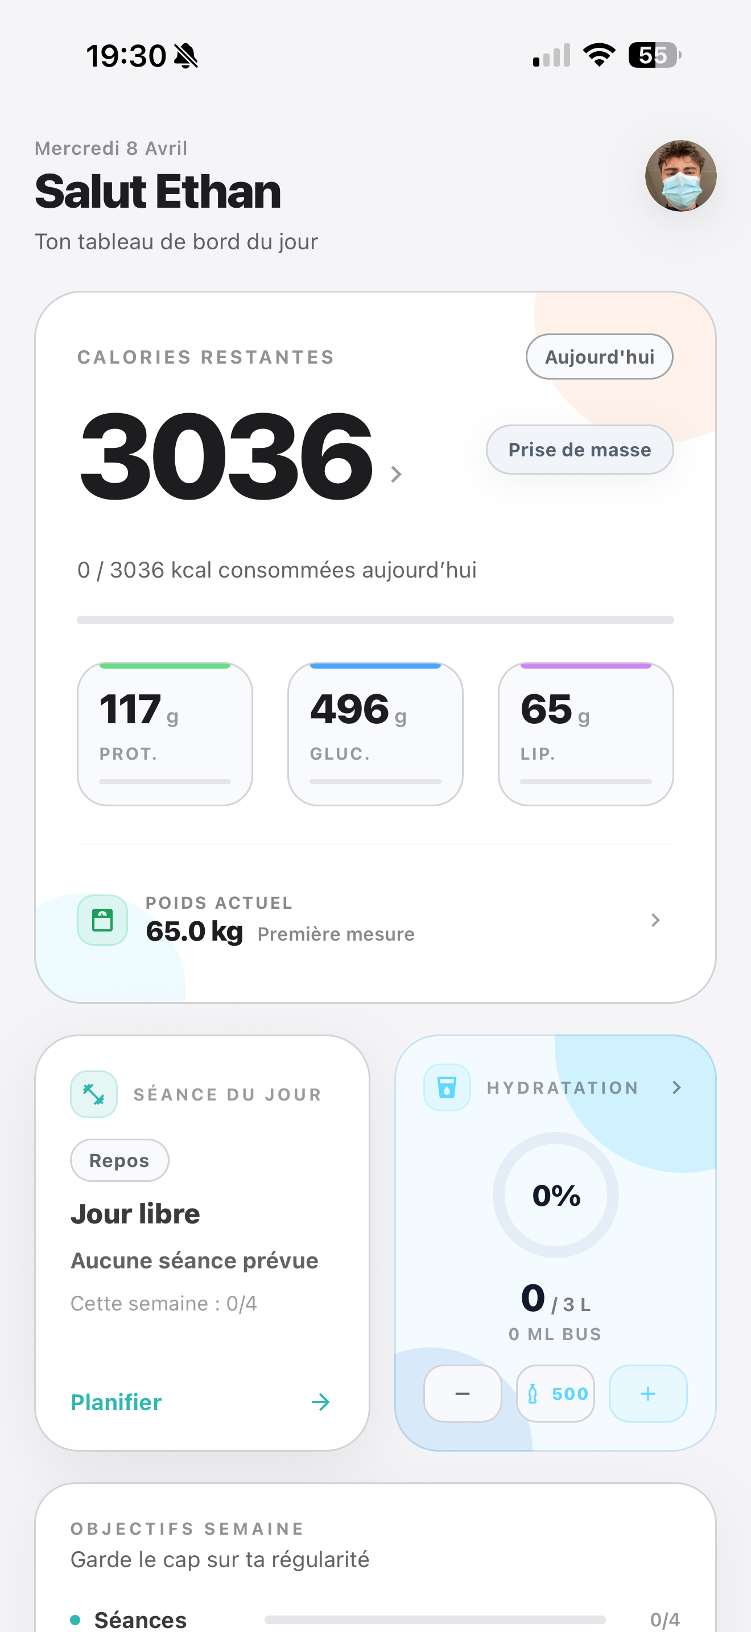Open the profile avatar photo
The image size is (751, 1632).
(x=680, y=175)
